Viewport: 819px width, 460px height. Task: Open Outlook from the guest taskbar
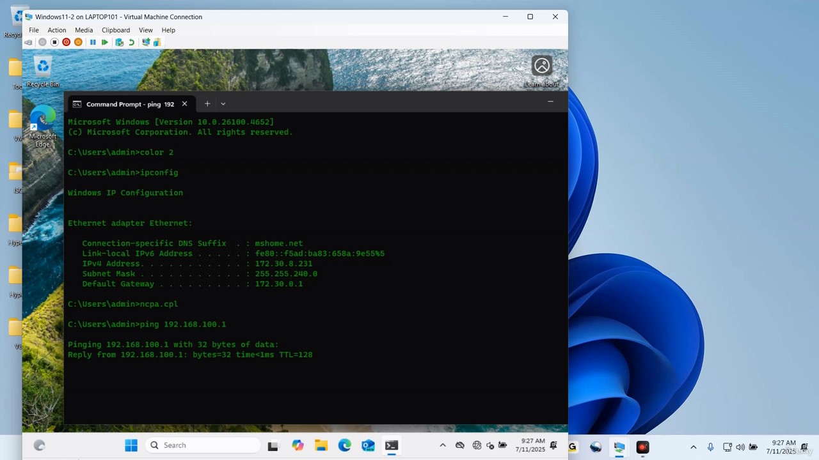tap(368, 445)
